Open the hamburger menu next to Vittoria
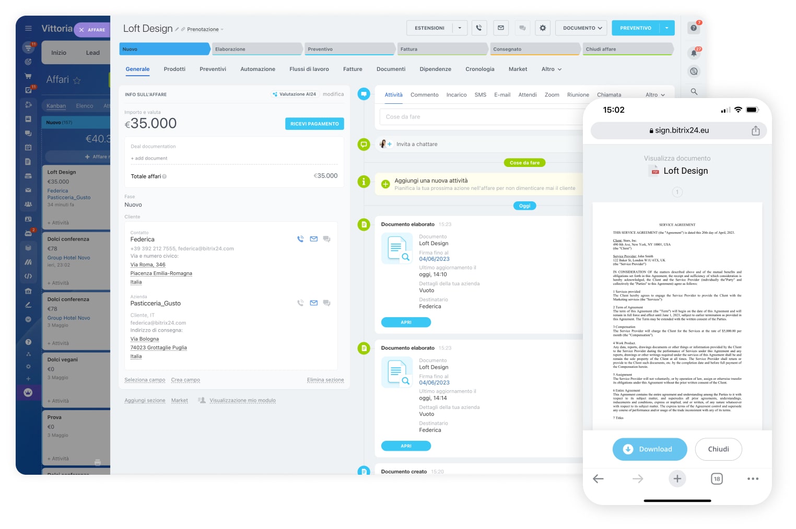The image size is (796, 529). pyautogui.click(x=28, y=29)
